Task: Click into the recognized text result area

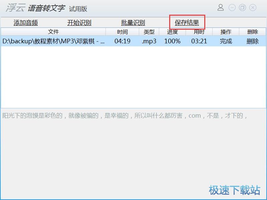Action: (x=133, y=153)
